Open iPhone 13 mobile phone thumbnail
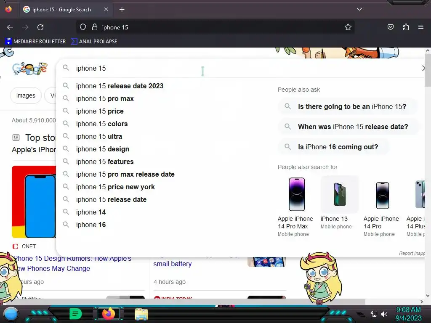Image resolution: width=431 pixels, height=323 pixels. (340, 194)
